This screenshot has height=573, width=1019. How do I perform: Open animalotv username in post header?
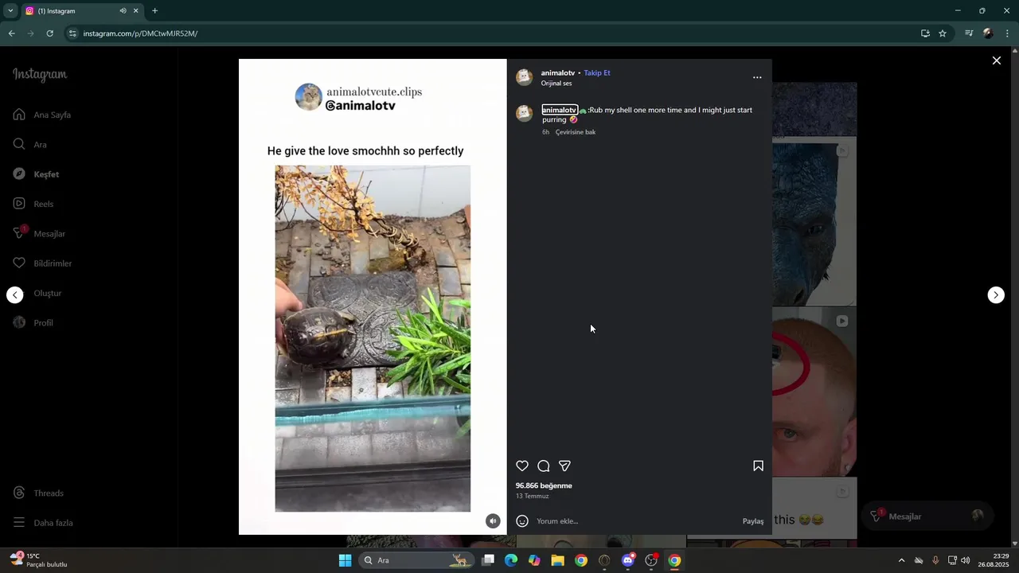point(558,72)
